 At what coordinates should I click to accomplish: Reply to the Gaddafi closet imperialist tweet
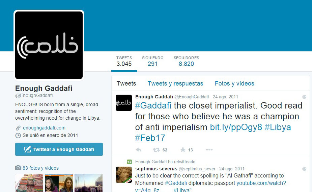tap(139, 150)
